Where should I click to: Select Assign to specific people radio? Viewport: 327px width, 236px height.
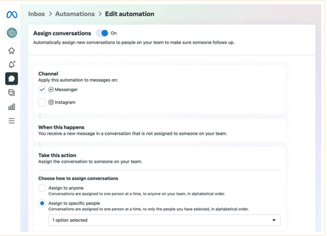[x=42, y=204]
